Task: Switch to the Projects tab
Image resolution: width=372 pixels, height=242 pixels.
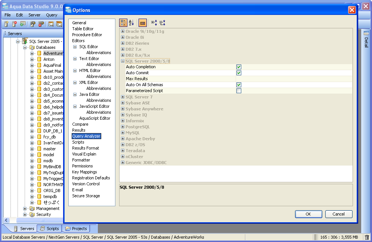Action: tap(76, 229)
